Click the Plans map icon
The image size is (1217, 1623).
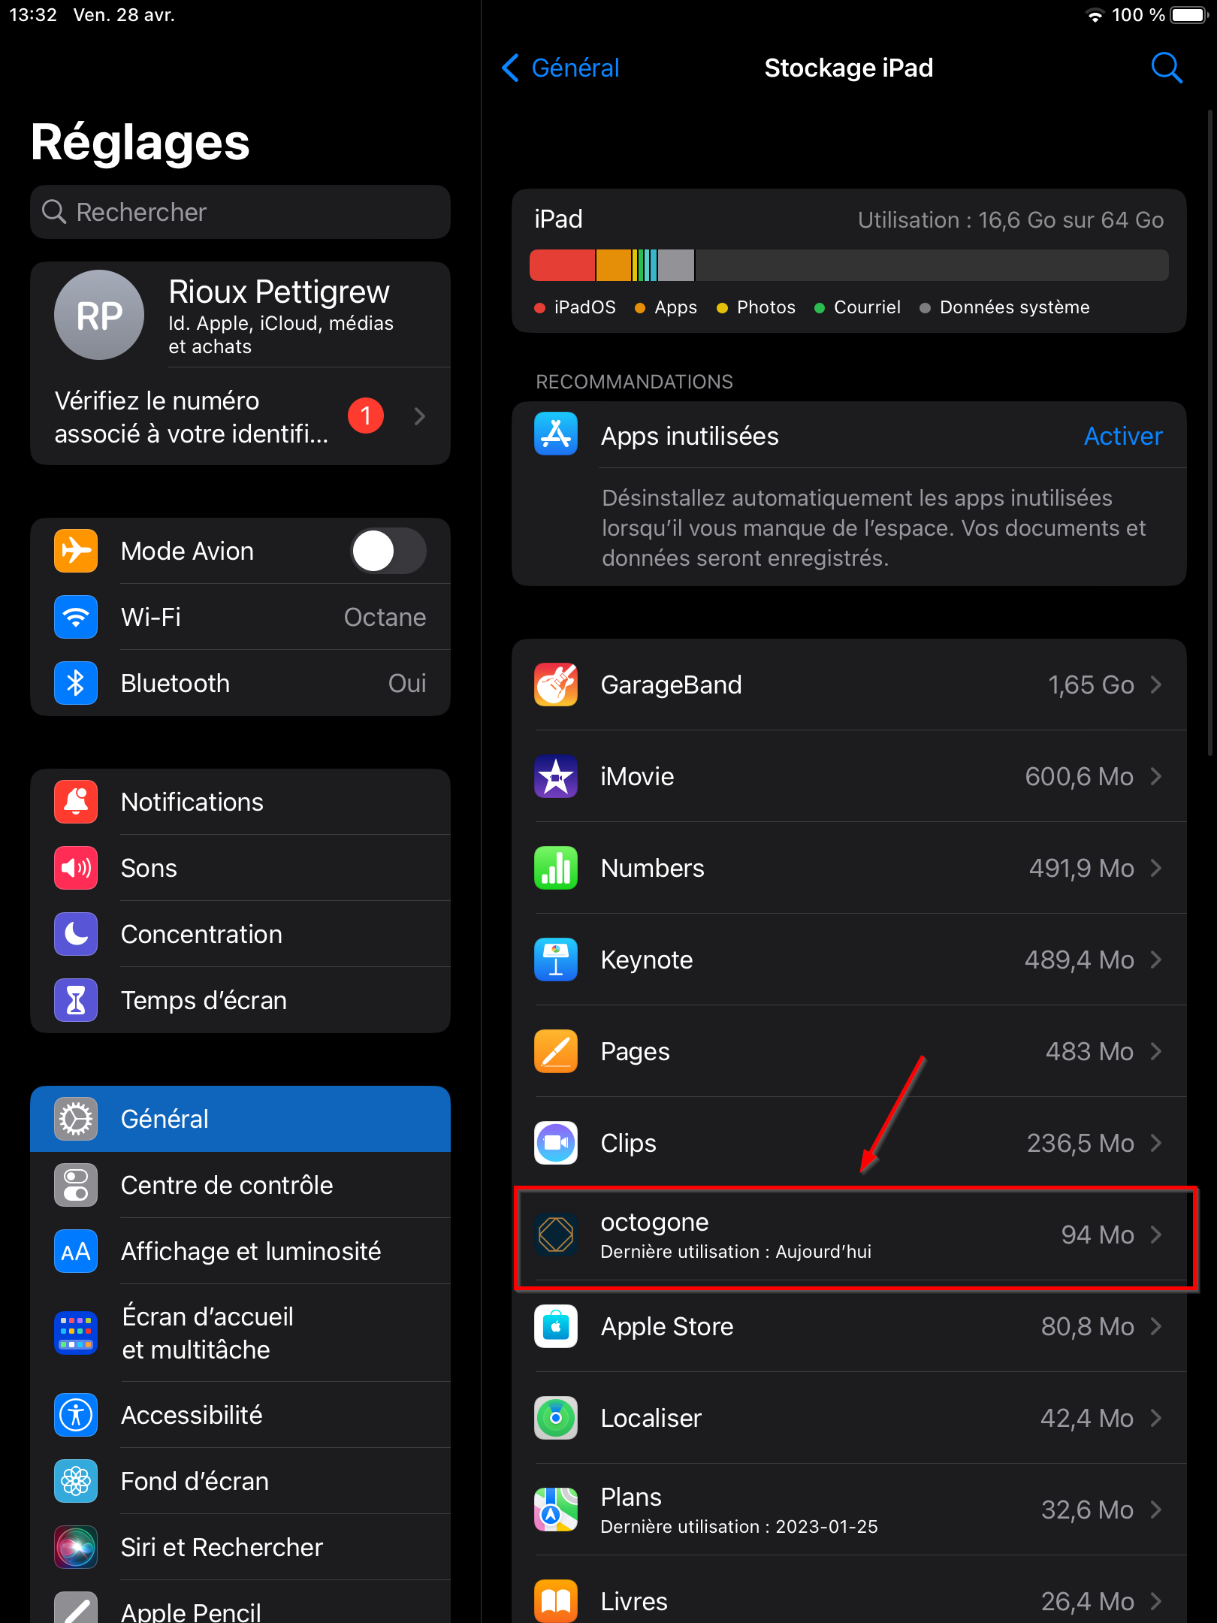[556, 1510]
